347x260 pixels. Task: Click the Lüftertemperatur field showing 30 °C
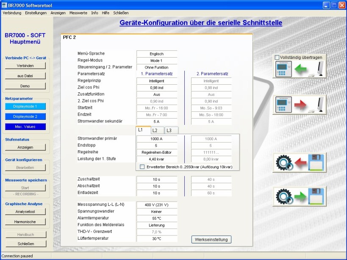157,239
